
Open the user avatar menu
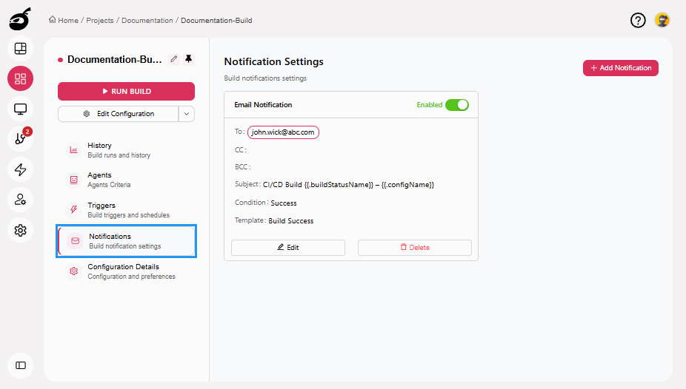coord(662,20)
